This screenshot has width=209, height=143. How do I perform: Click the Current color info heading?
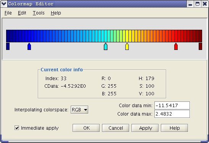[x=62, y=69]
